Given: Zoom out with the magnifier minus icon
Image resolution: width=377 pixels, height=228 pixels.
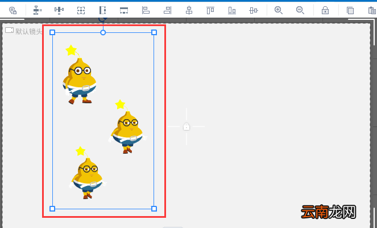Looking at the screenshot, I should click(300, 10).
